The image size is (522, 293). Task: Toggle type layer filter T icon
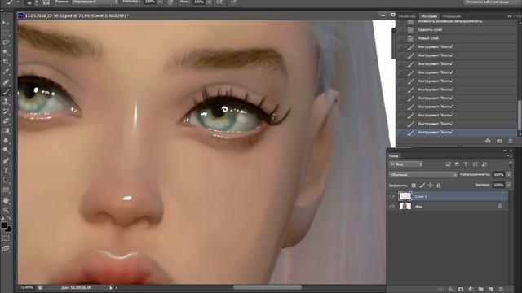[466, 164]
